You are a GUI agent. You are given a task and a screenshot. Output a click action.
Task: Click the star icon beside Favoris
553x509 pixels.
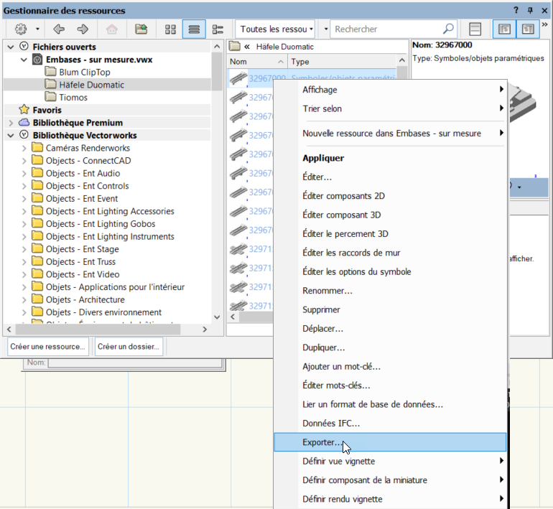pos(24,110)
